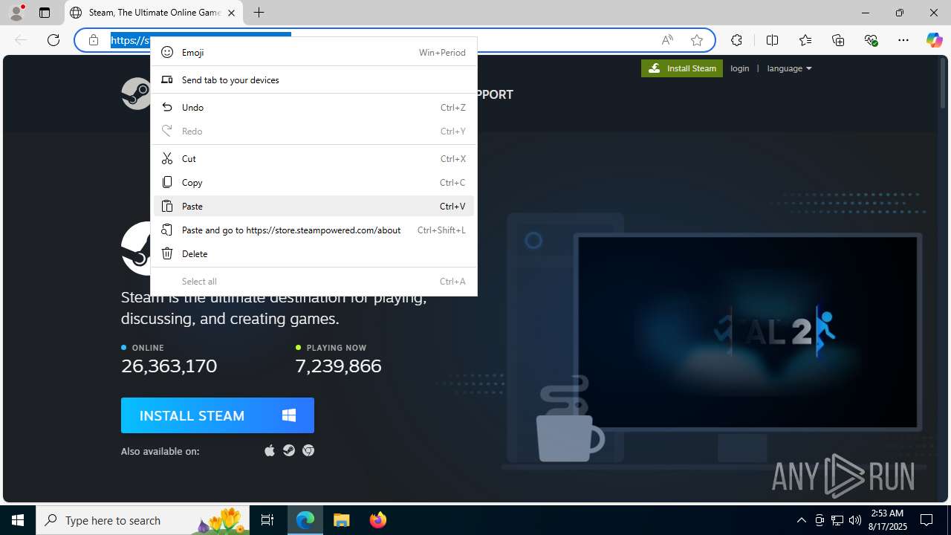
Task: Open the Windows Start menu
Action: pyautogui.click(x=18, y=520)
